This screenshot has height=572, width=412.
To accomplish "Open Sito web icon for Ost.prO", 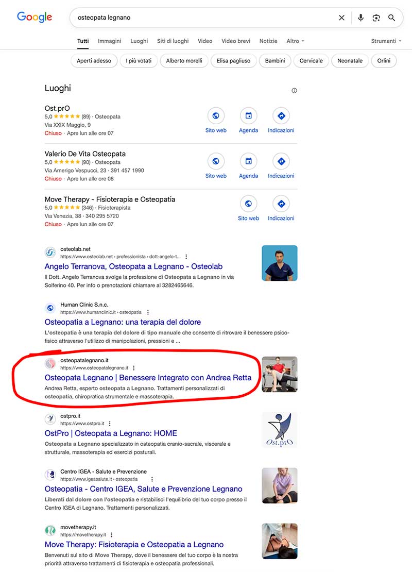I will (216, 115).
